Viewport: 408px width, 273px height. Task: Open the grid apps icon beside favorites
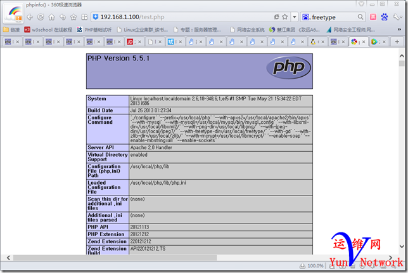[x=84, y=17]
